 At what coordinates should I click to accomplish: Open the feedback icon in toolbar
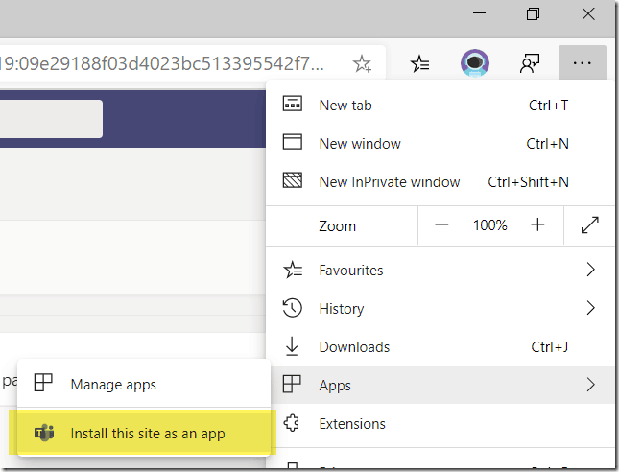(529, 63)
